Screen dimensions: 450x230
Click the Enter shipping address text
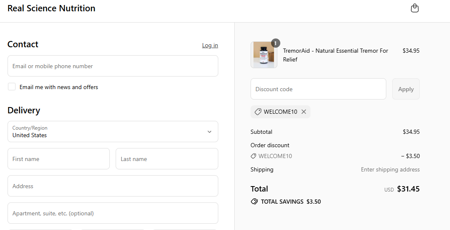coord(391,169)
